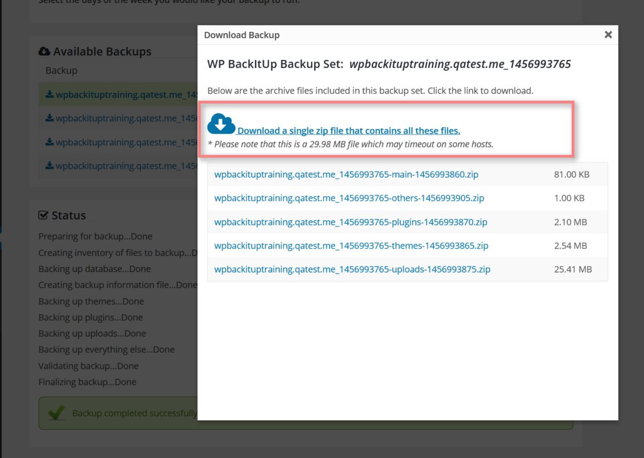This screenshot has height=458, width=644.
Task: Click the 2.54 MB file size
Action: click(570, 246)
